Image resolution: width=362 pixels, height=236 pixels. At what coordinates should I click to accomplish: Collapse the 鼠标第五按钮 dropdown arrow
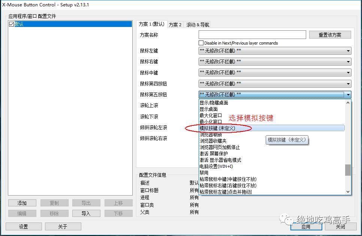[348, 94]
